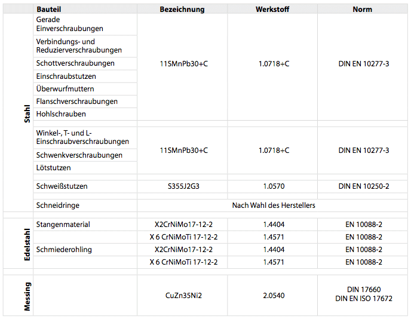Select the DIN EN 10250-2 norm cell
Screen dimensions: 411x319
click(363, 186)
